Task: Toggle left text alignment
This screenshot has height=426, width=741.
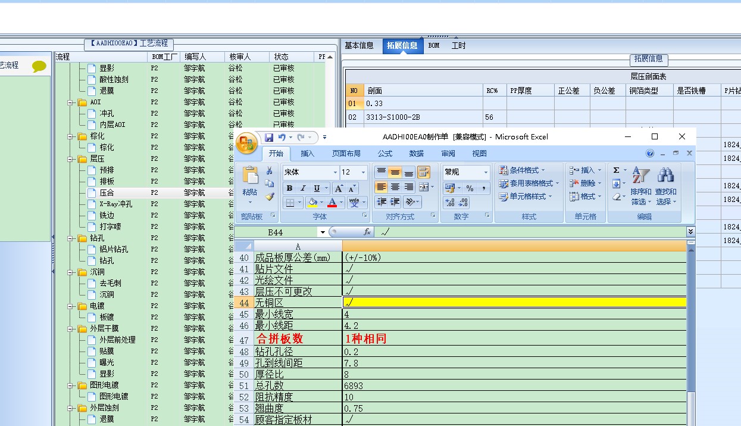Action: [x=382, y=187]
